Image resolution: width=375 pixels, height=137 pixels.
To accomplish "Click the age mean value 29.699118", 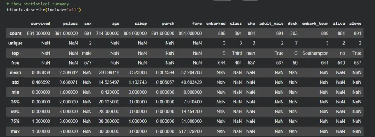I will 109,73.
